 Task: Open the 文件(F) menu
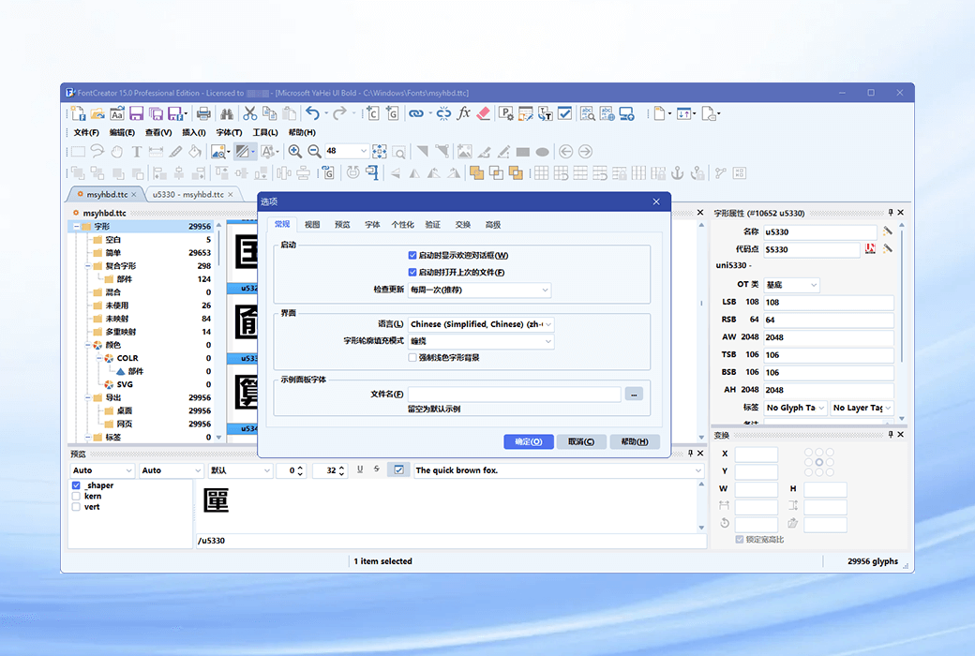pyautogui.click(x=86, y=132)
